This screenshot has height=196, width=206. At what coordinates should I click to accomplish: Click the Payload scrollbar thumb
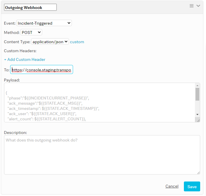pyautogui.click(x=197, y=94)
